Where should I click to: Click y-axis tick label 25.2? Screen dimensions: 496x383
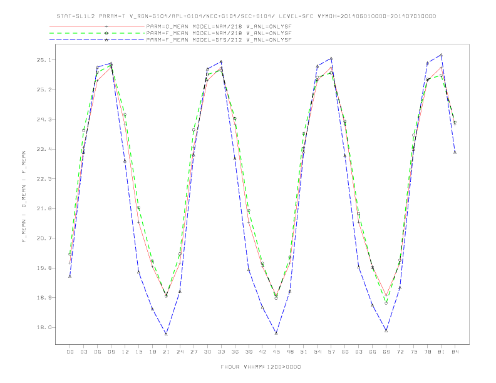pos(43,89)
